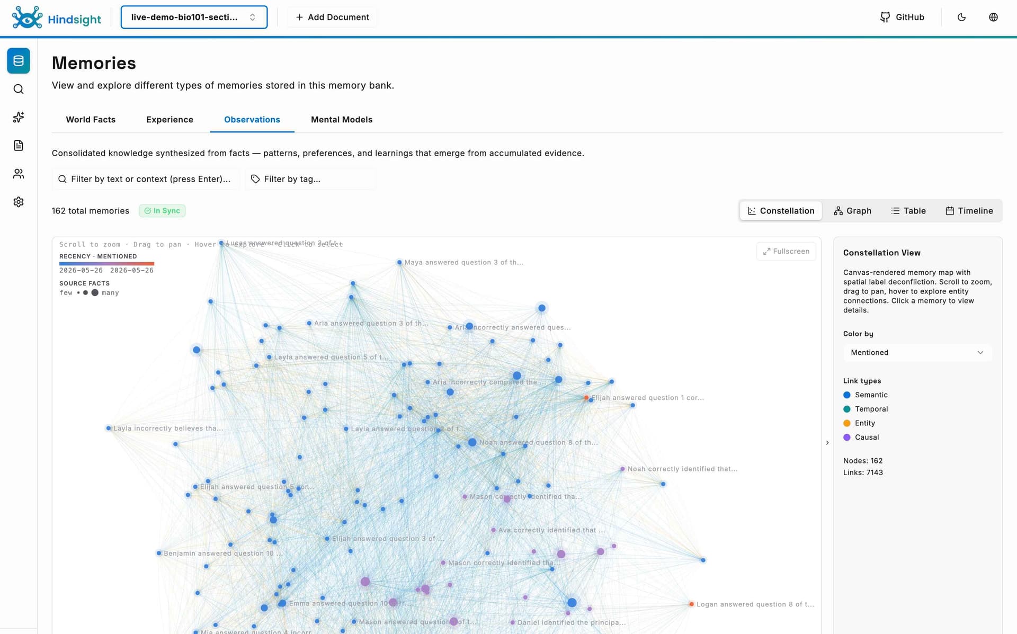Open the live-demo-bio101 bank selector
This screenshot has width=1017, height=634.
tap(194, 17)
